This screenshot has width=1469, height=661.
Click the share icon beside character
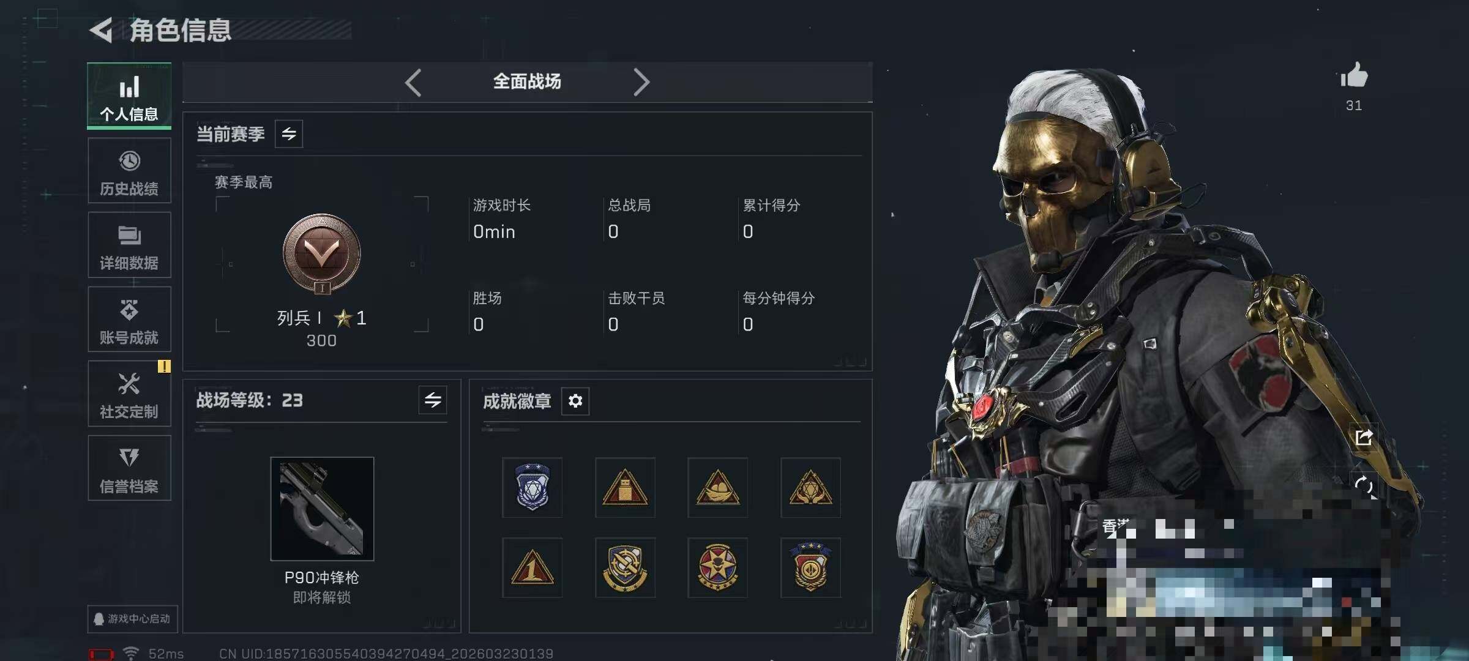(1363, 437)
